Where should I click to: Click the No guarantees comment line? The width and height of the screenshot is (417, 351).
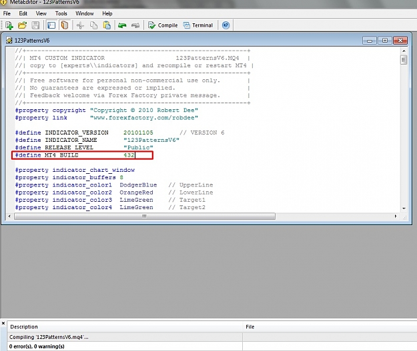(x=133, y=88)
